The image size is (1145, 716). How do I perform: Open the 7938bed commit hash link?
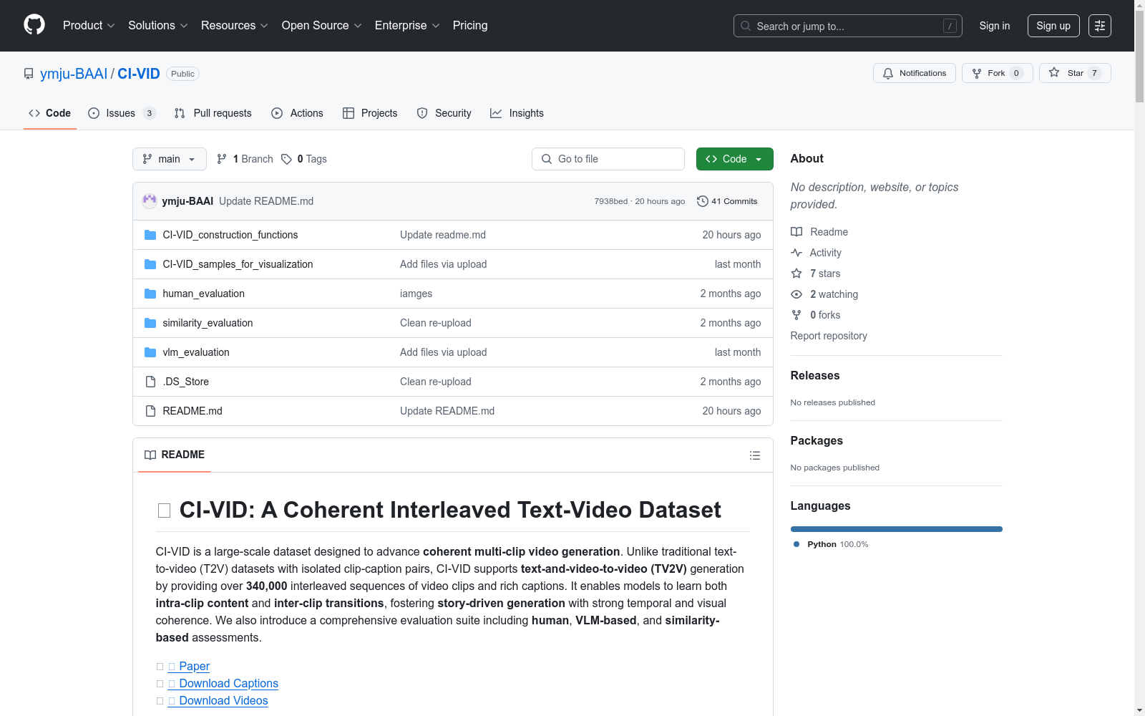611,201
